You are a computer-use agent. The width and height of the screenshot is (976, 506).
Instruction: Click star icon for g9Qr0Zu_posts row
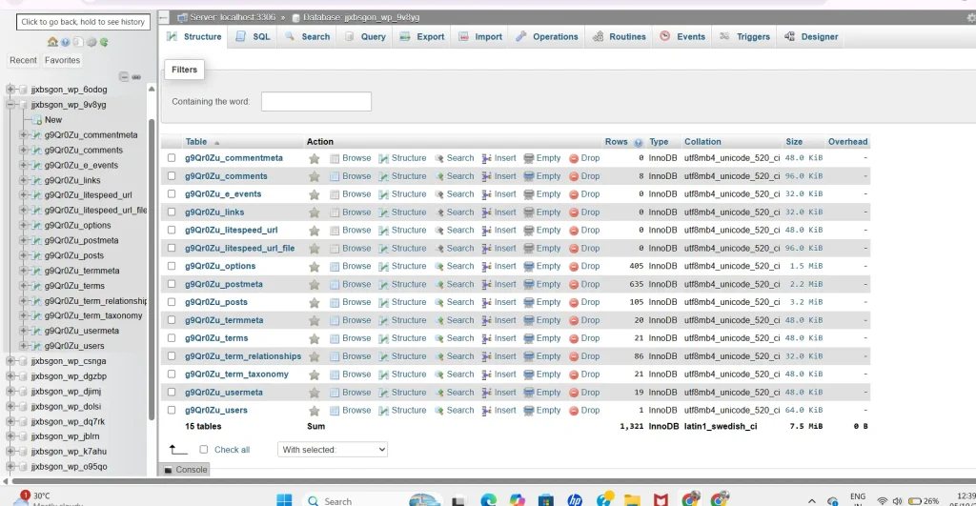tap(315, 302)
